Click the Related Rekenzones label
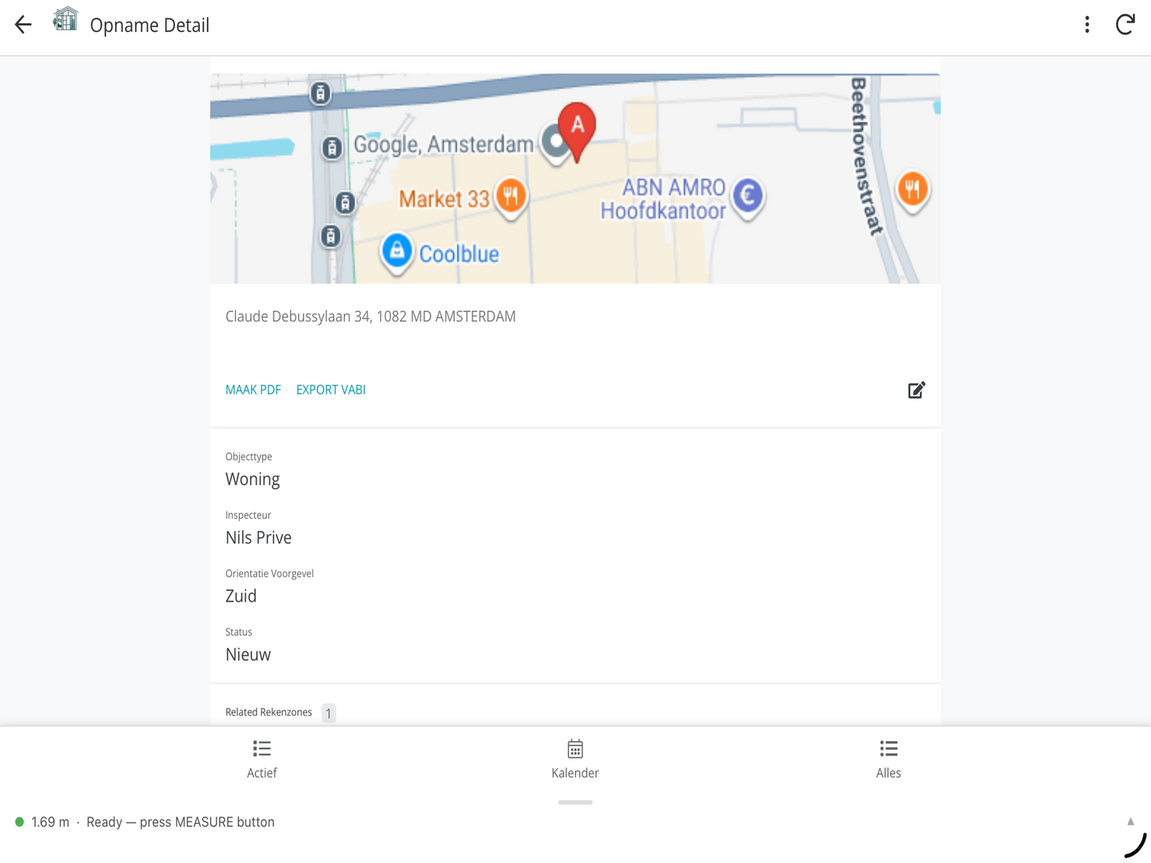The height and width of the screenshot is (863, 1151). pyautogui.click(x=268, y=712)
